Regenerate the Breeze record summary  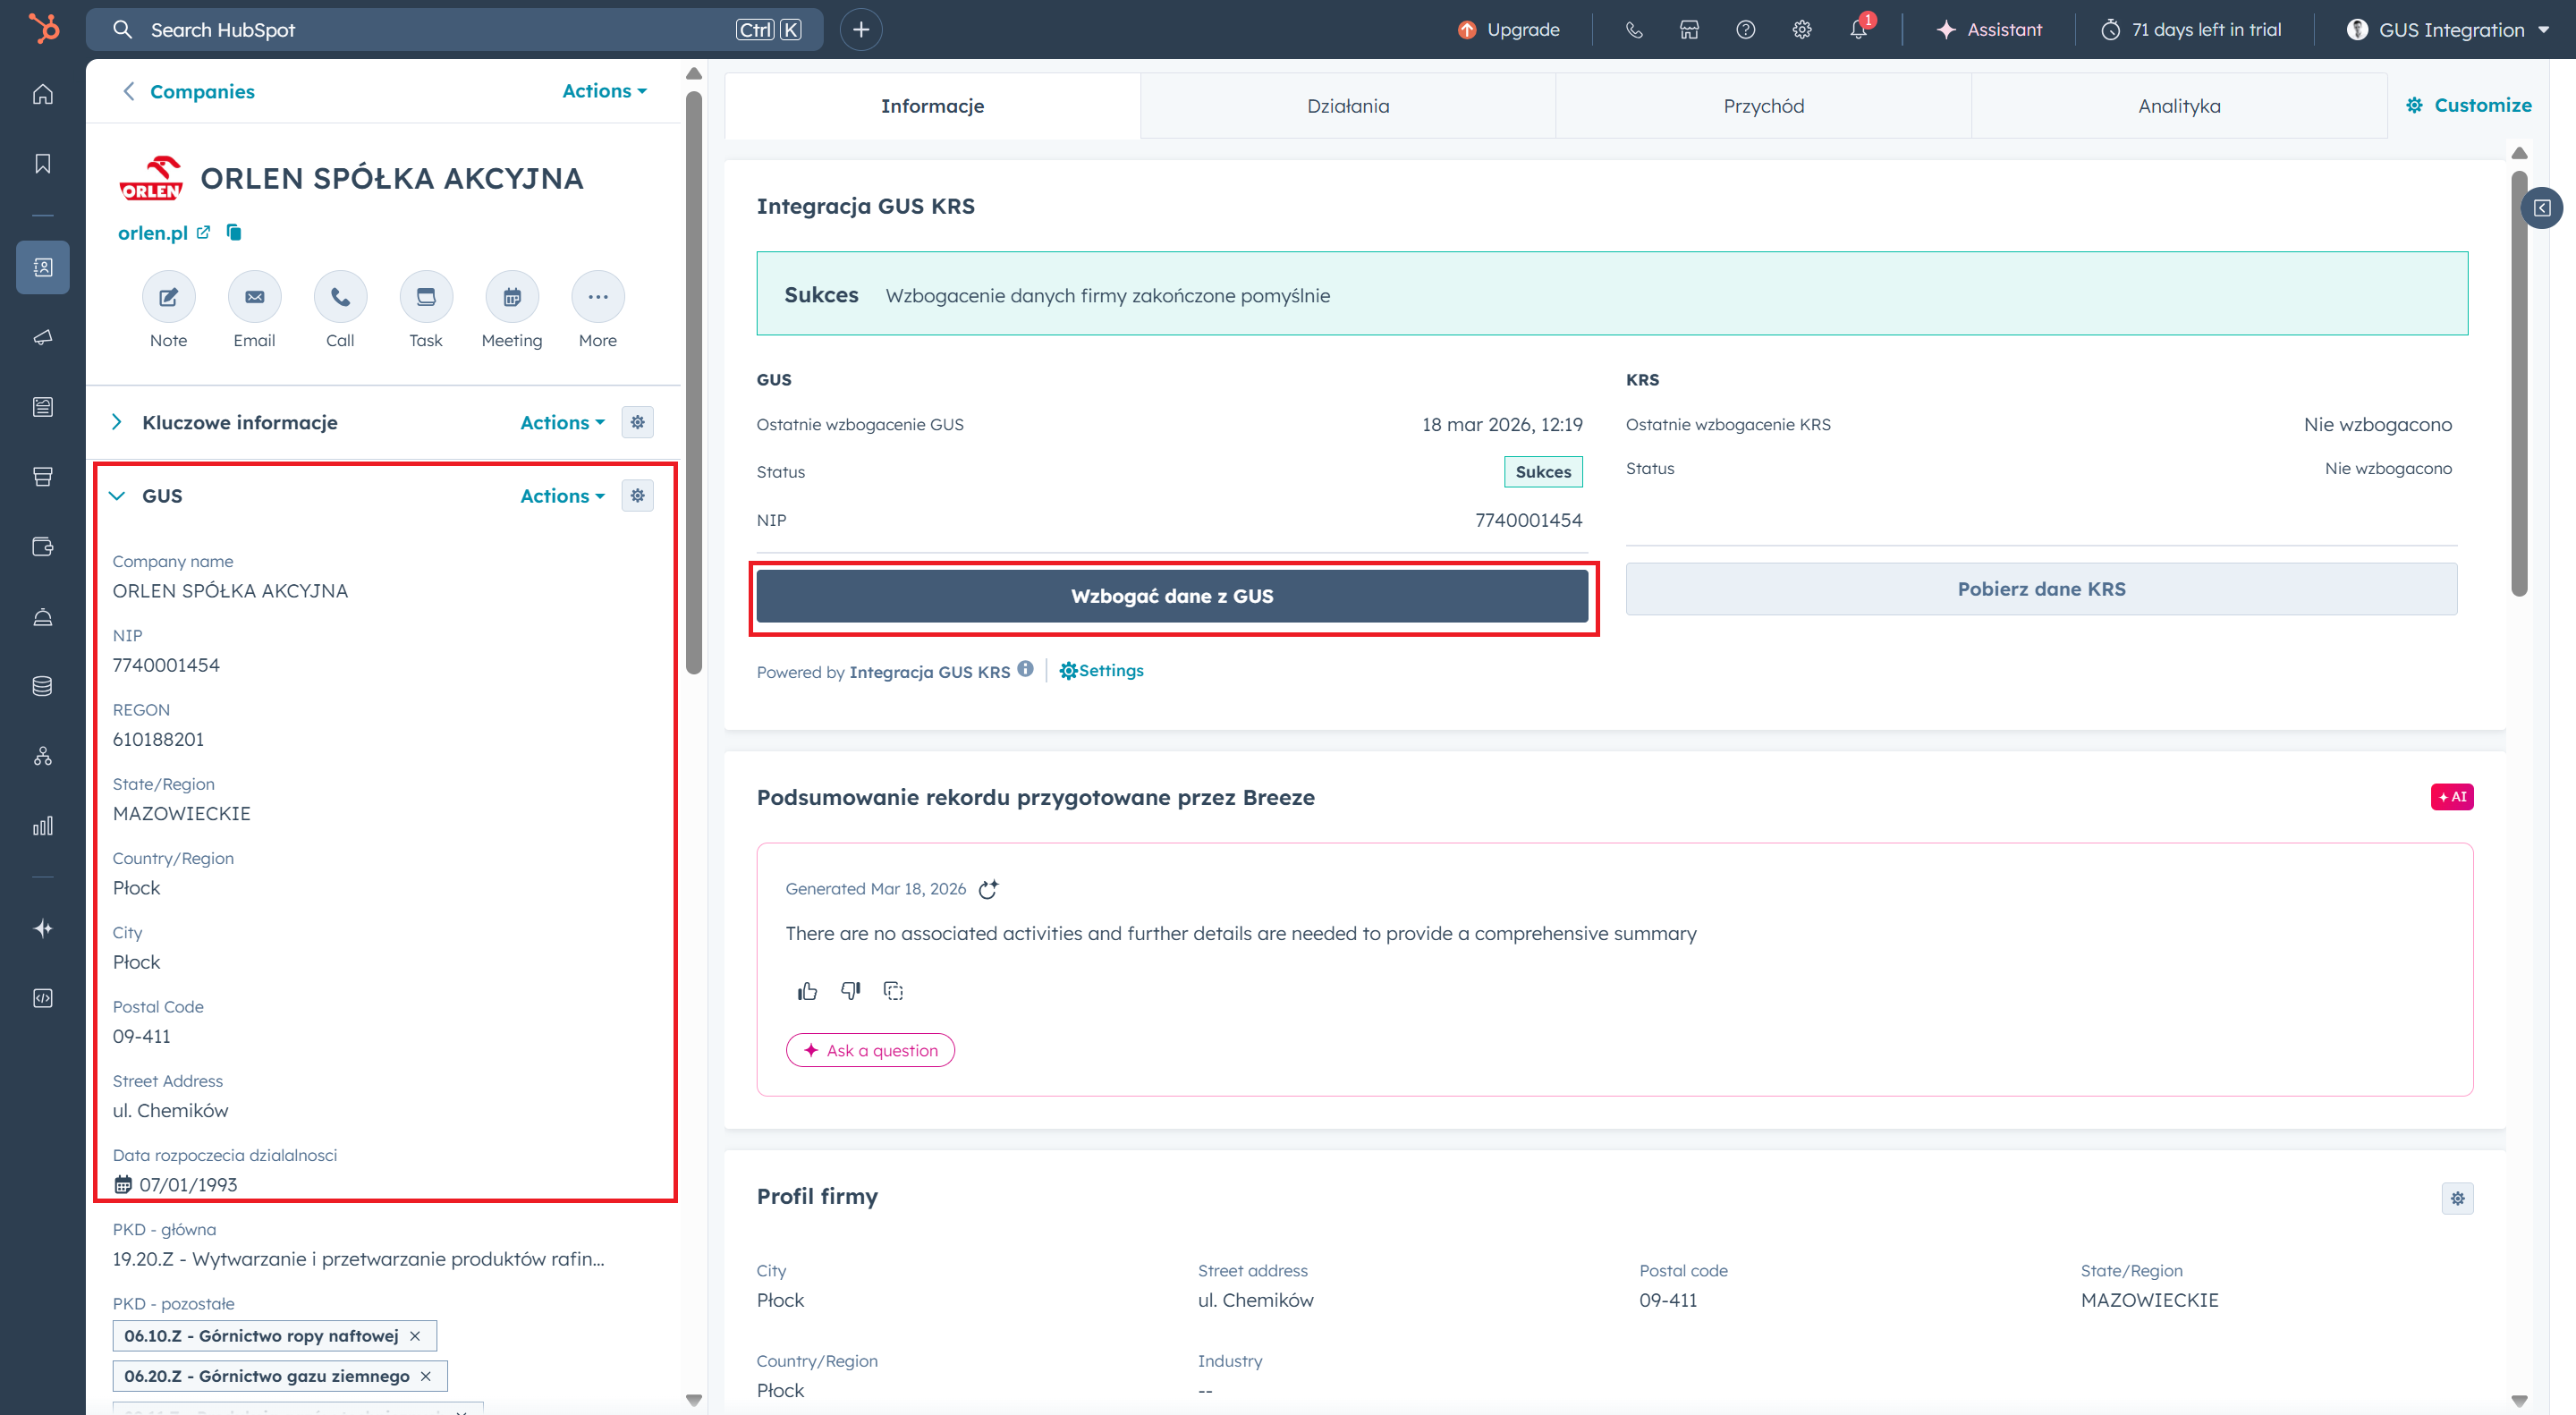(x=988, y=889)
